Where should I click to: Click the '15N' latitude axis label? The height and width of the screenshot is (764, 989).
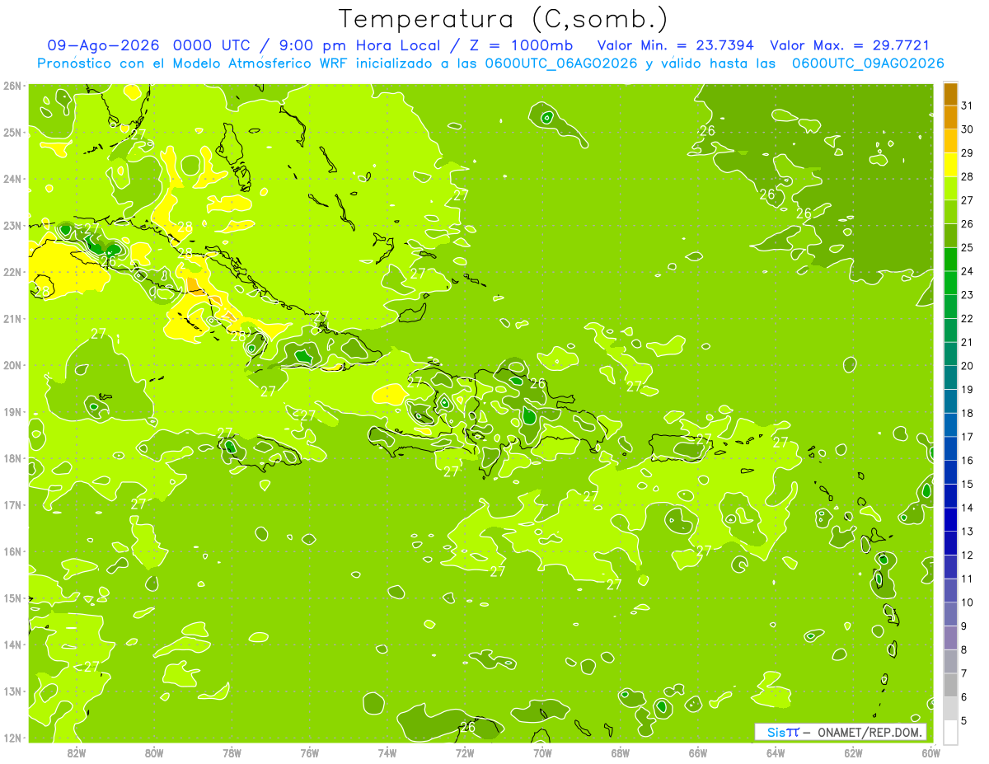pyautogui.click(x=12, y=598)
